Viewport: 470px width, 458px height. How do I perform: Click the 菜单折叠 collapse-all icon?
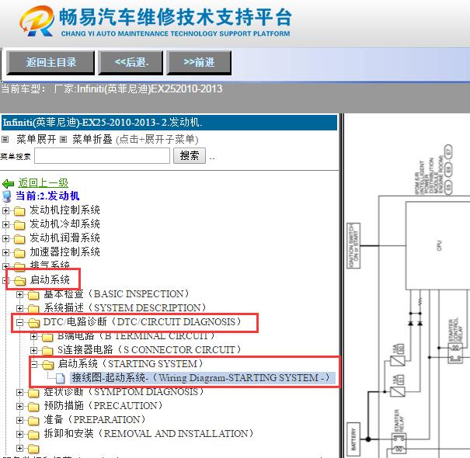[63, 139]
